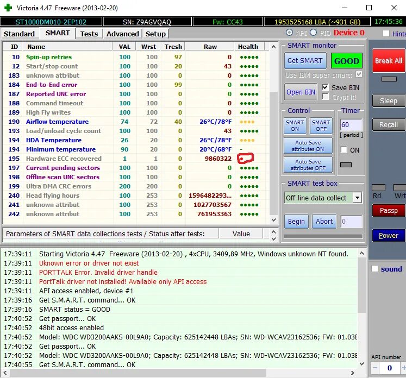Click the Rd indicator box
The height and width of the screenshot is (378, 406).
click(378, 187)
